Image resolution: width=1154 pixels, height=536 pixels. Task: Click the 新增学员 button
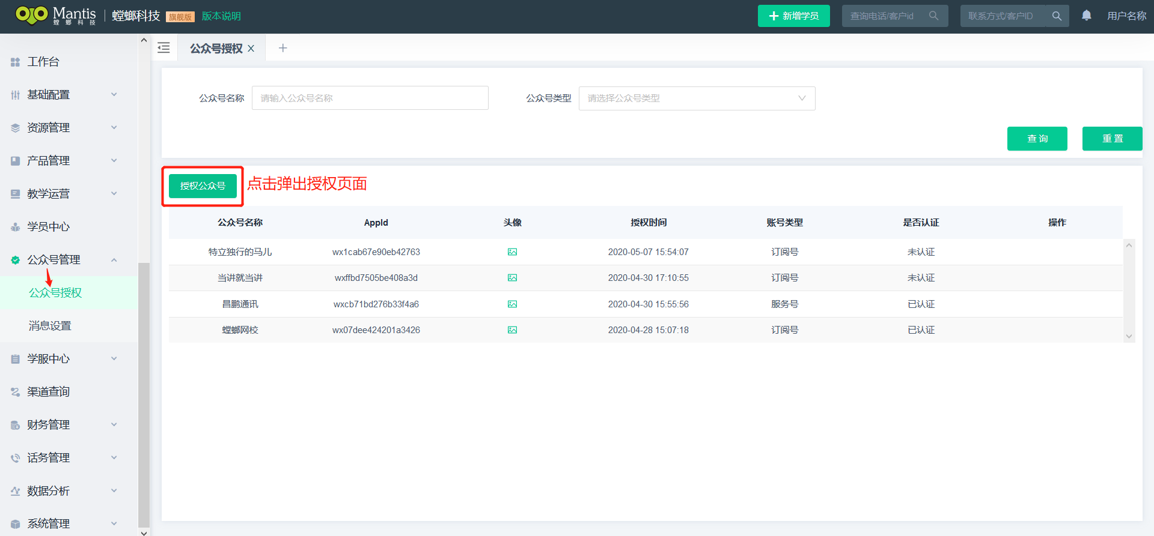pyautogui.click(x=793, y=16)
